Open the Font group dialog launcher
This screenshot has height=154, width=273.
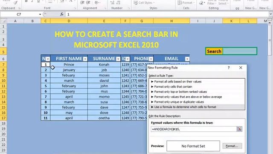pos(75,8)
